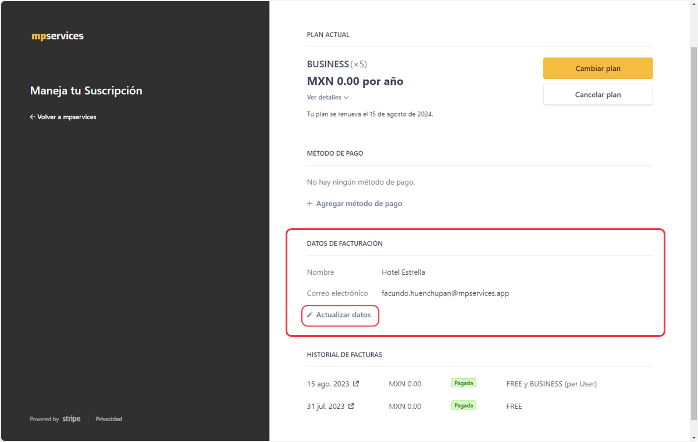Image resolution: width=698 pixels, height=442 pixels.
Task: Click the Stripe logo in footer
Action: 72,419
